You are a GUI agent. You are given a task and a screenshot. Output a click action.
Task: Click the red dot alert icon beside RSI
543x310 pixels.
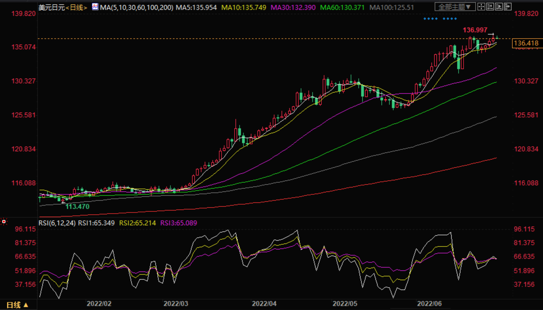click(x=4, y=222)
